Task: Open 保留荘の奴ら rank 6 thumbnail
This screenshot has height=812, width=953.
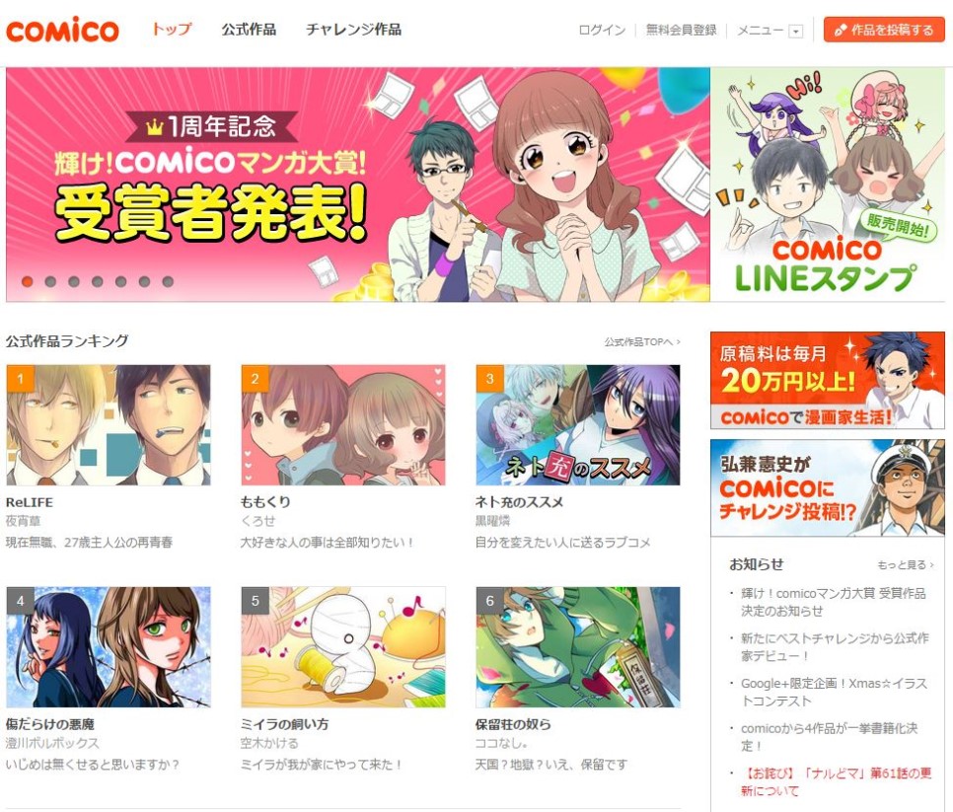Action: pyautogui.click(x=578, y=646)
